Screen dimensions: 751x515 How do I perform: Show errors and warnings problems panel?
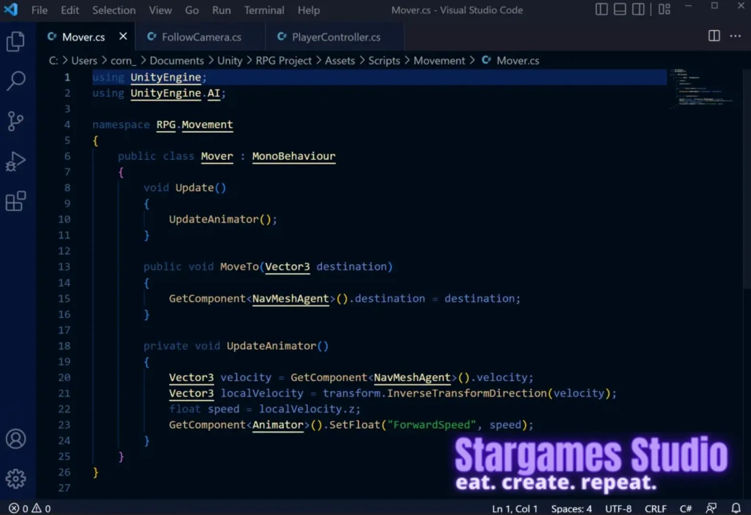[x=30, y=508]
